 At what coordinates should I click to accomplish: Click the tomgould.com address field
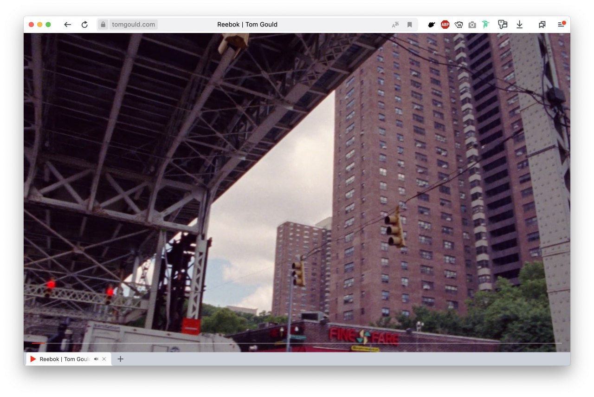(134, 25)
